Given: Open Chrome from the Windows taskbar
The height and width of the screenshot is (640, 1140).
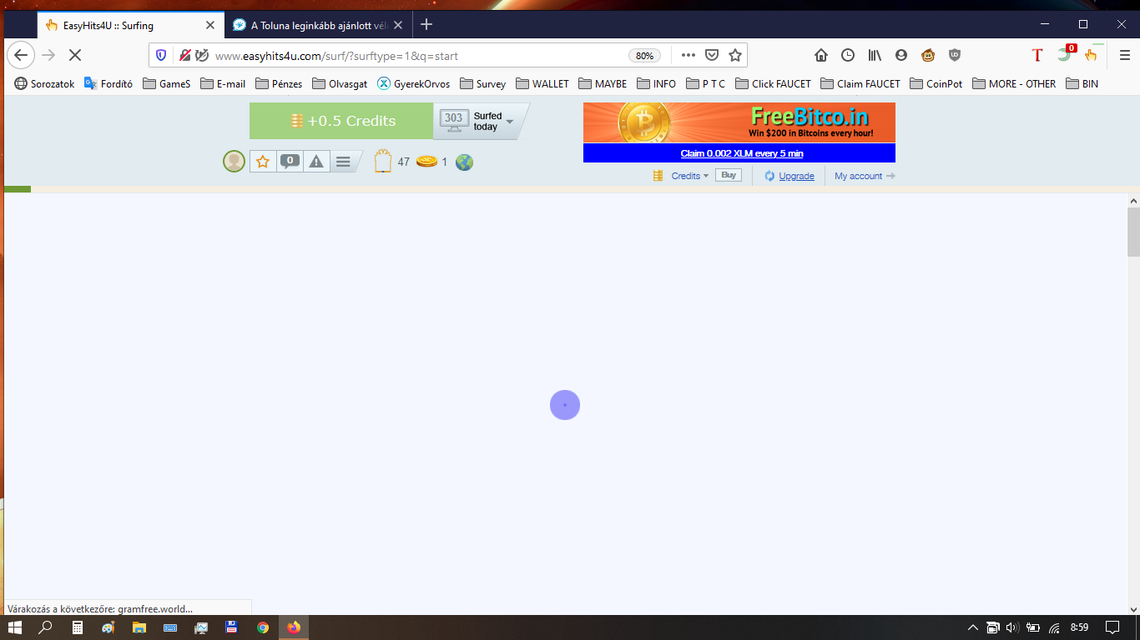Looking at the screenshot, I should (x=263, y=627).
